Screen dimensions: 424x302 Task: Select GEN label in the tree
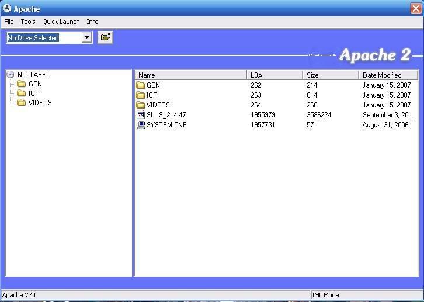pos(35,84)
